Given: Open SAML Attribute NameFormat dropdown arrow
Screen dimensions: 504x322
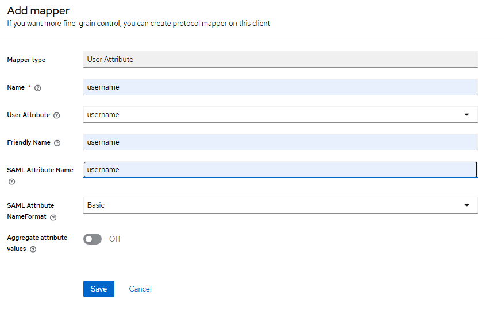Looking at the screenshot, I should pyautogui.click(x=467, y=205).
